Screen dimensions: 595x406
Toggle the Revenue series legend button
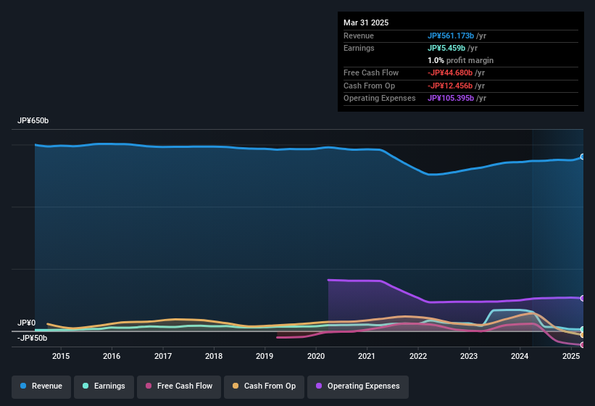pyautogui.click(x=41, y=387)
